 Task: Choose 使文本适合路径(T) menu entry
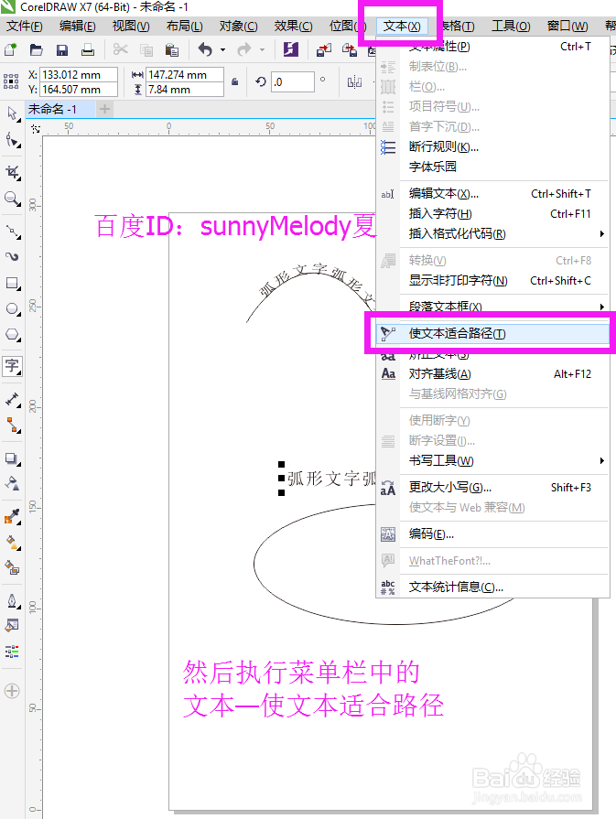click(x=492, y=333)
